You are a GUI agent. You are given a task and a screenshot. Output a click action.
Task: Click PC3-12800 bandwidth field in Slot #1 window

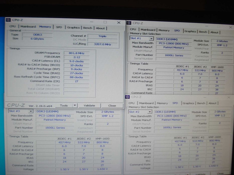pyautogui.click(x=174, y=43)
